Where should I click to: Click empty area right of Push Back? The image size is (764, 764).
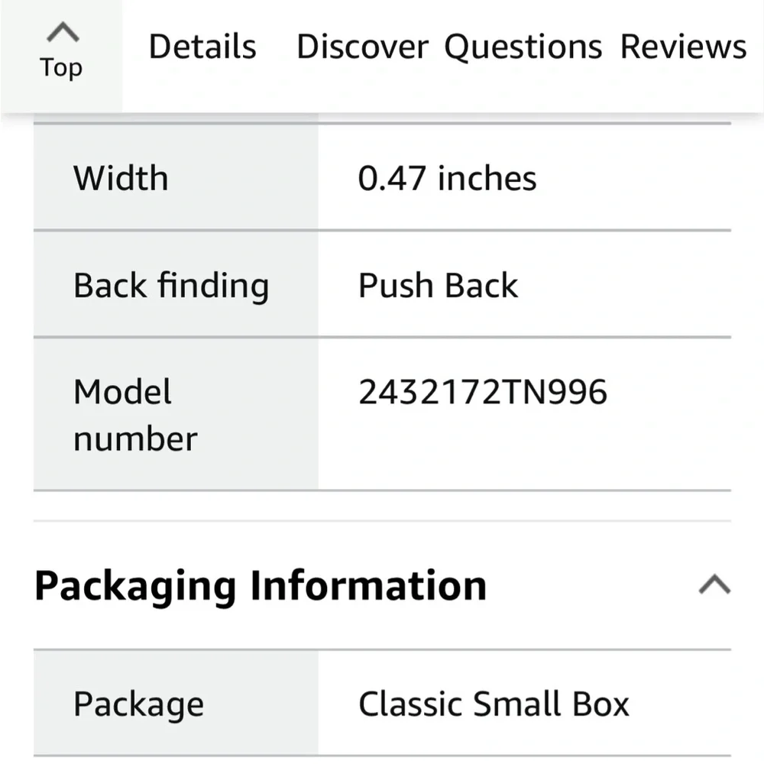pyautogui.click(x=623, y=285)
